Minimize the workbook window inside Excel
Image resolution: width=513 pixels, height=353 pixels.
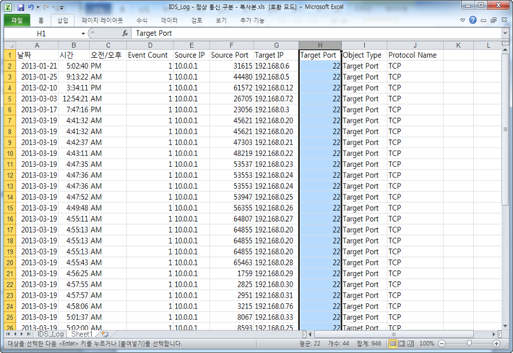[x=483, y=20]
